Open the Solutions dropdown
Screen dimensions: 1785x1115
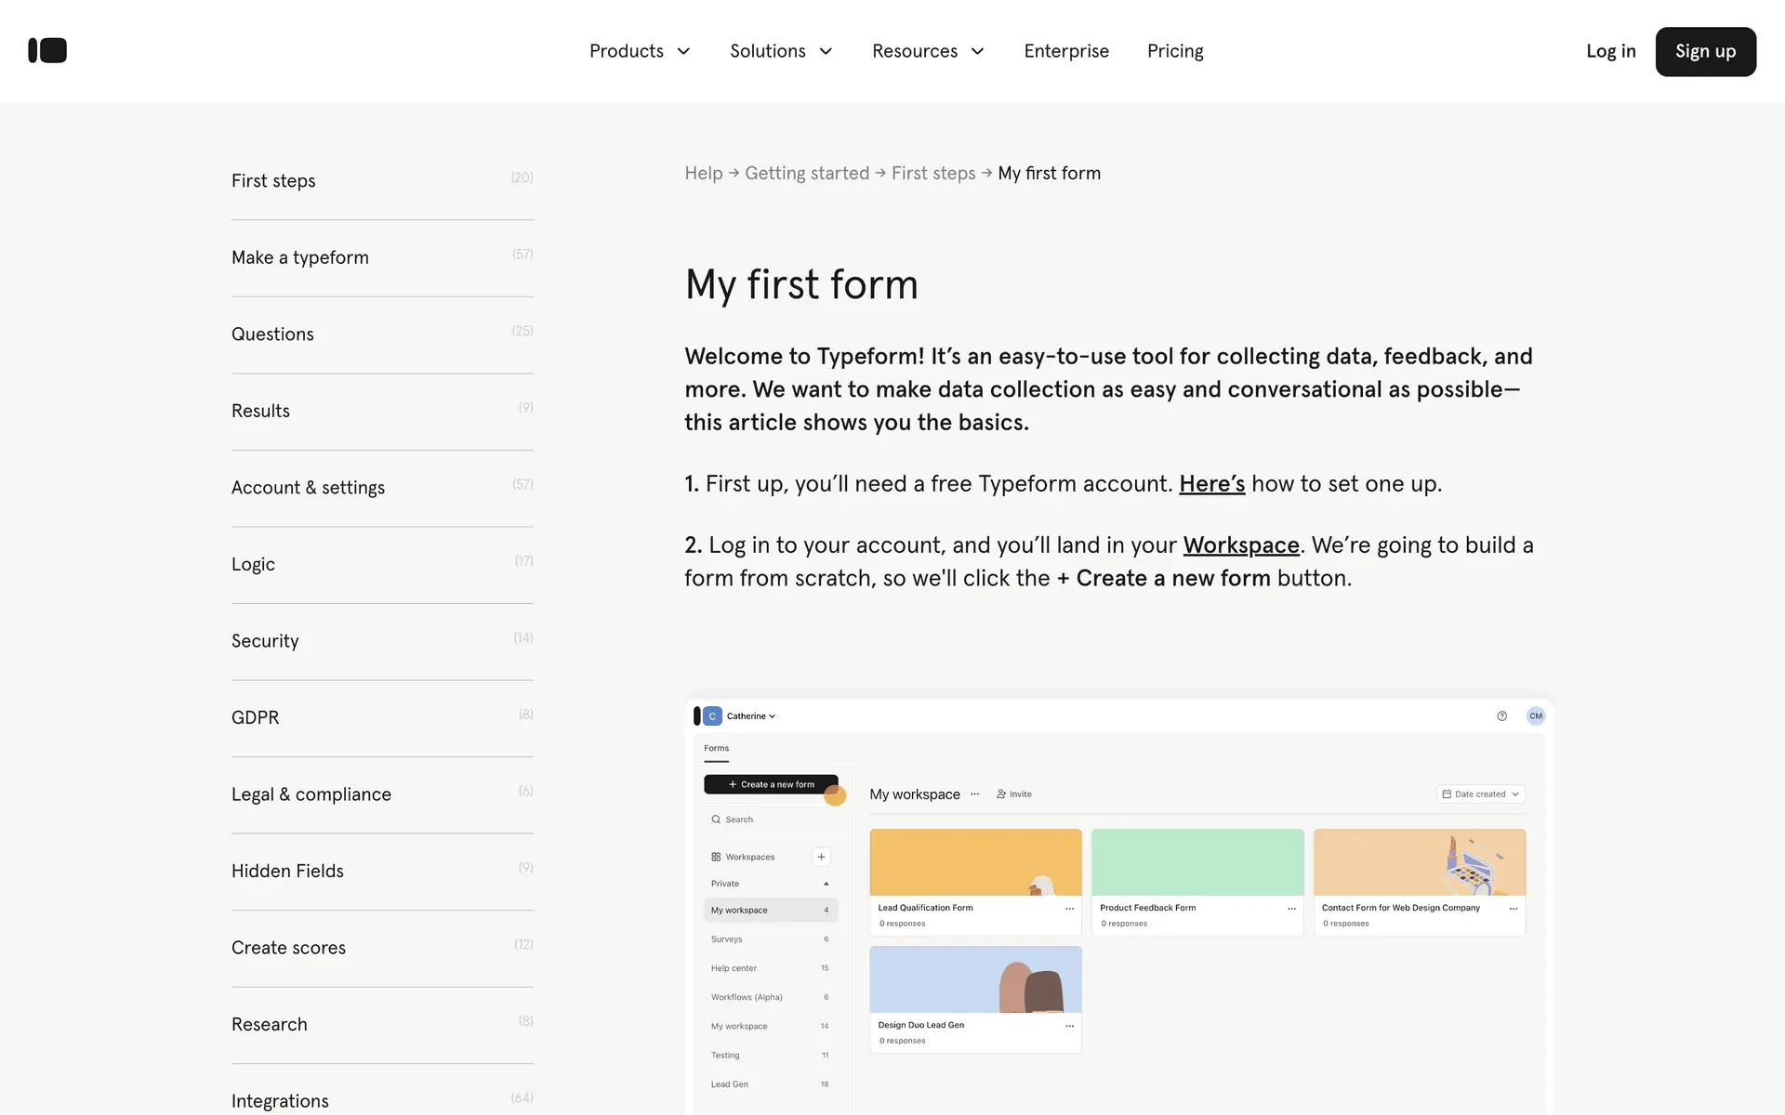pyautogui.click(x=781, y=51)
